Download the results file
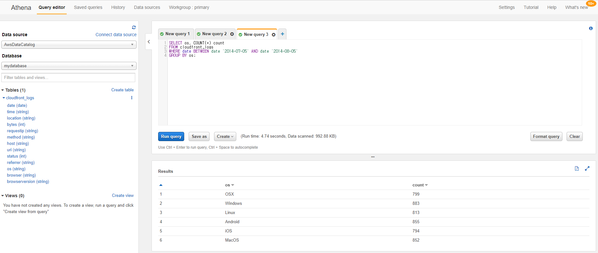This screenshot has height=253, width=598. [577, 168]
